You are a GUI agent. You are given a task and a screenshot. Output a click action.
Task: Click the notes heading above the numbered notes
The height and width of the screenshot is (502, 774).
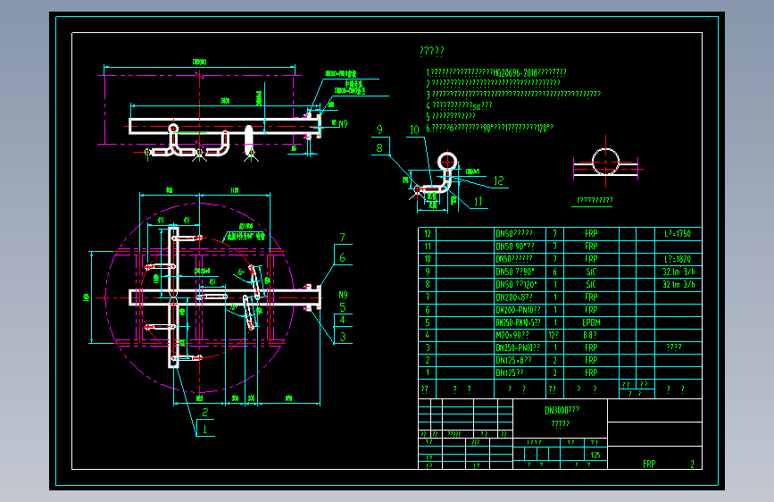click(432, 51)
